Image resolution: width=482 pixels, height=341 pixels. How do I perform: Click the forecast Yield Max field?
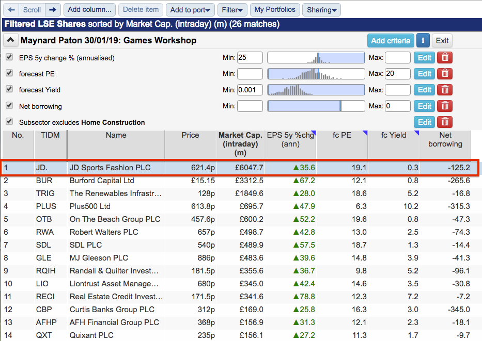tap(397, 90)
